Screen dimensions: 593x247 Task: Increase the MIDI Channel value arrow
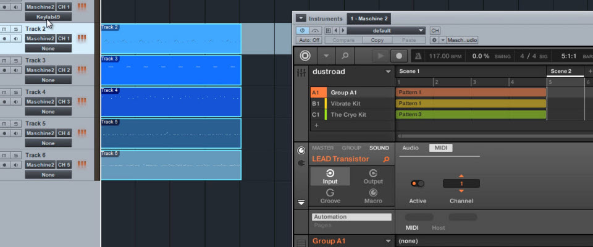click(x=461, y=176)
